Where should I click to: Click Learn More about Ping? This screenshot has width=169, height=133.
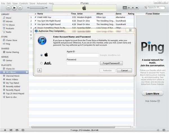(x=152, y=94)
